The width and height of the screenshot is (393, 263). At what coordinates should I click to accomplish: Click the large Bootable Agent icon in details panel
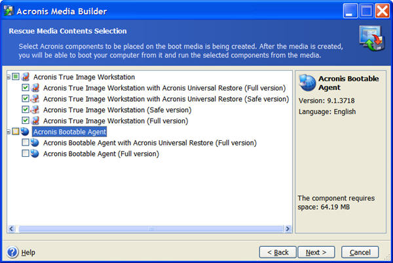[307, 83]
